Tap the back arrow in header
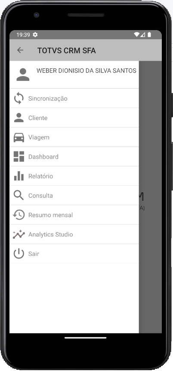Screen dimensions: 173x371 pos(20,50)
